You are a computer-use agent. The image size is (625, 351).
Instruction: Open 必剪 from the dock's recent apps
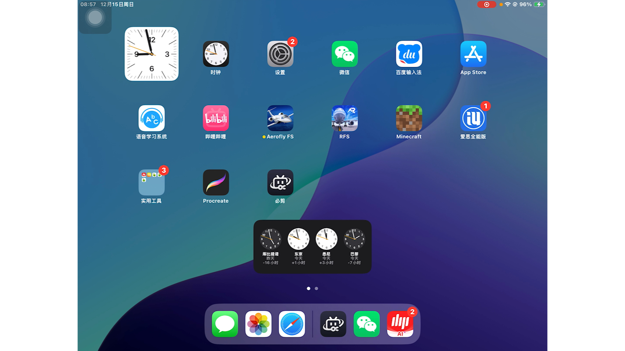click(333, 324)
